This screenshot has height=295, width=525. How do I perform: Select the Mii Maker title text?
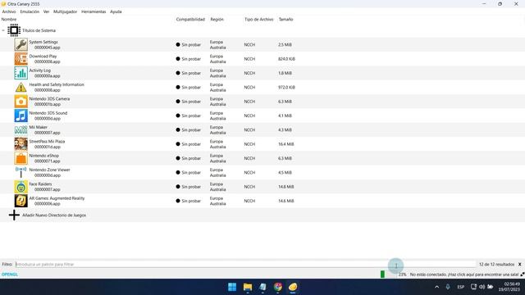coord(39,127)
